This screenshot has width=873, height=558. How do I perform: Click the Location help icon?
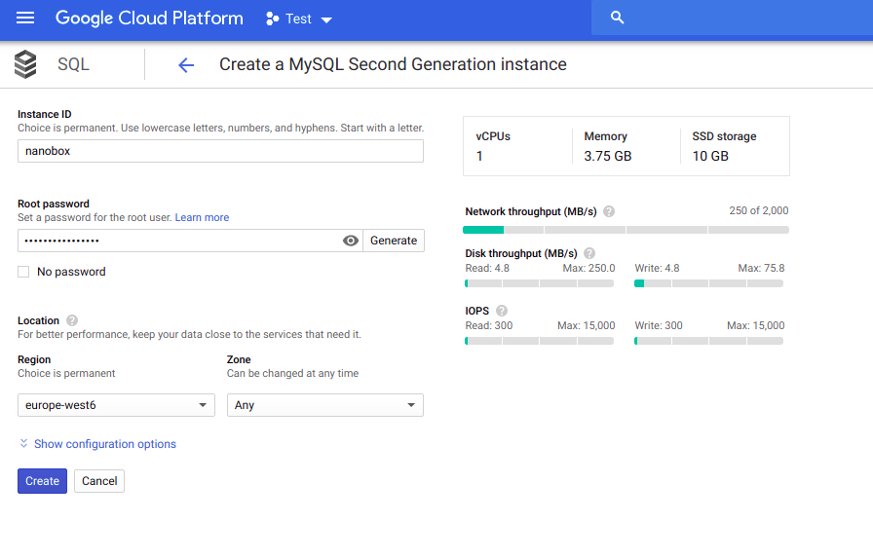click(x=72, y=320)
